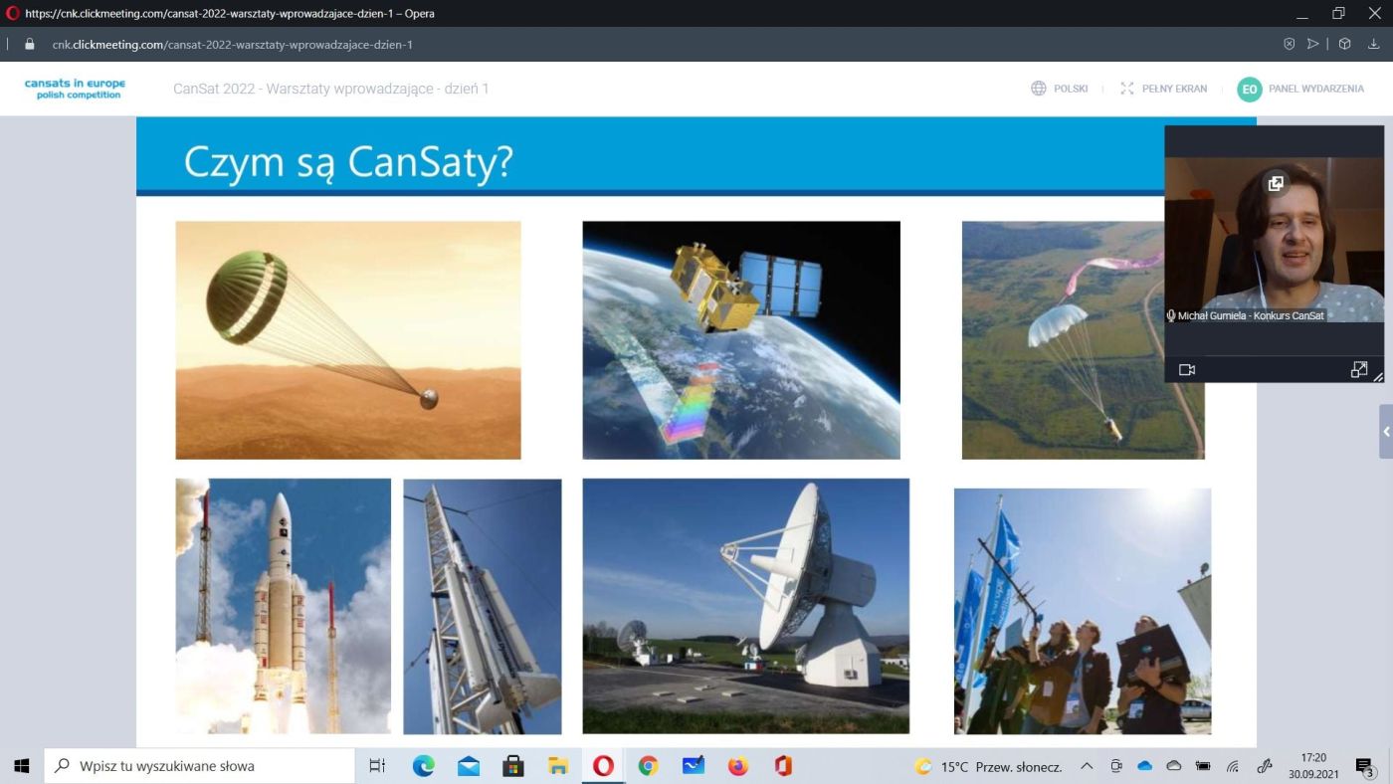Viewport: 1393px width, 784px height.
Task: Open Opera browser from the taskbar
Action: pos(603,766)
